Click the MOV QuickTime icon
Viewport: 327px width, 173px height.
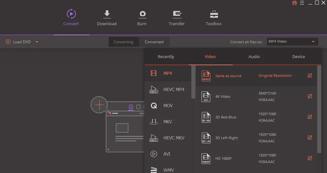click(x=154, y=106)
